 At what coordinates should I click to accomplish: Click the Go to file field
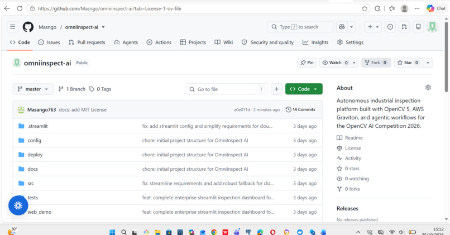click(227, 89)
